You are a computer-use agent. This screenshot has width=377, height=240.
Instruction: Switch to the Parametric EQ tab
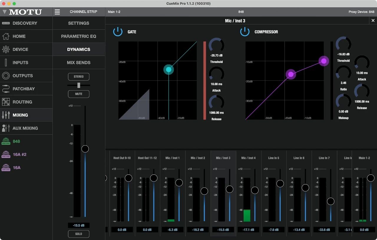point(79,36)
